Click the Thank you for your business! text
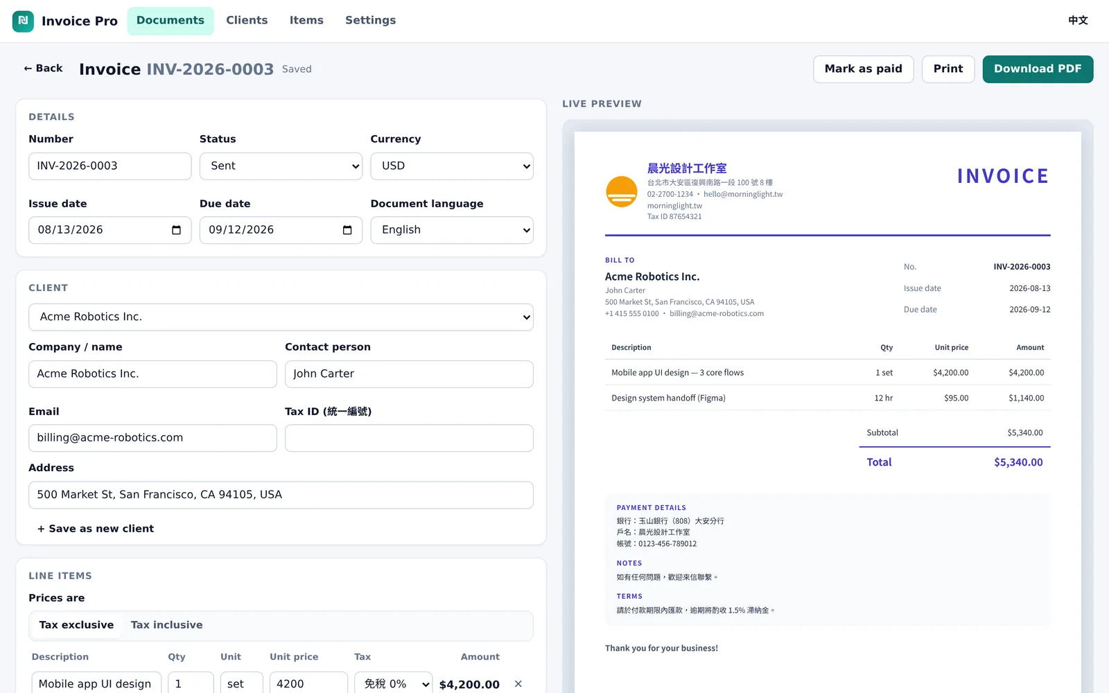1109x693 pixels. (661, 649)
